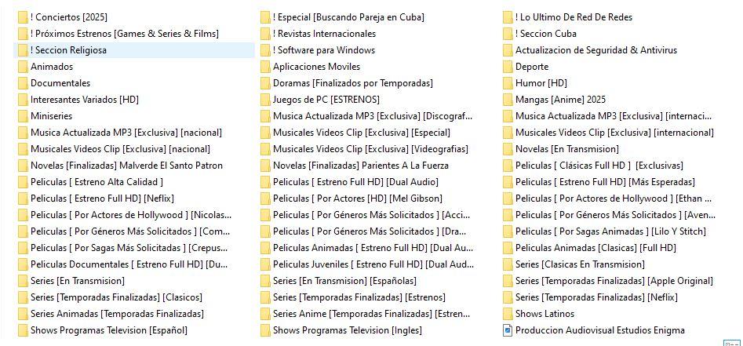Screen dimensions: 743x346
Task: Select the Produccion Audiovisual Estudios Enigma file icon
Action: pyautogui.click(x=508, y=330)
